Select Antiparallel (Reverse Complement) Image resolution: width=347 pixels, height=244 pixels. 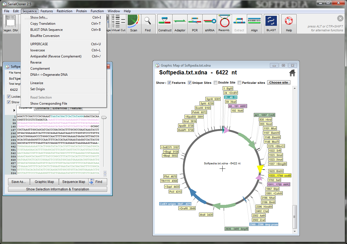click(x=64, y=56)
